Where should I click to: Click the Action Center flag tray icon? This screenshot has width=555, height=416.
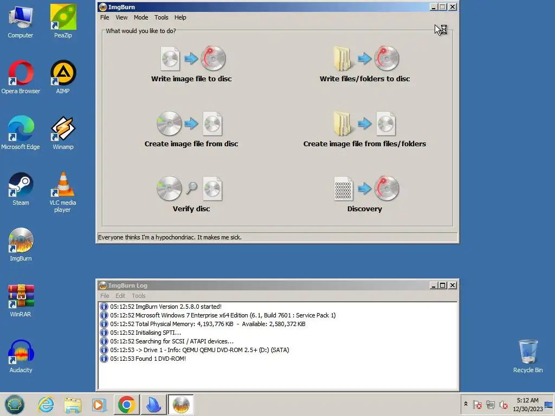477,404
